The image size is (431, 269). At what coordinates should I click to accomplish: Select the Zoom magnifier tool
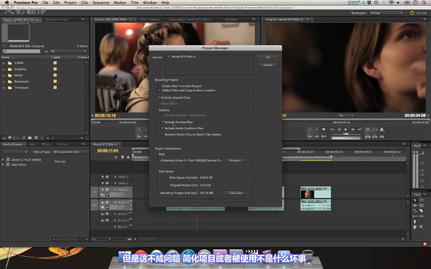point(421,227)
